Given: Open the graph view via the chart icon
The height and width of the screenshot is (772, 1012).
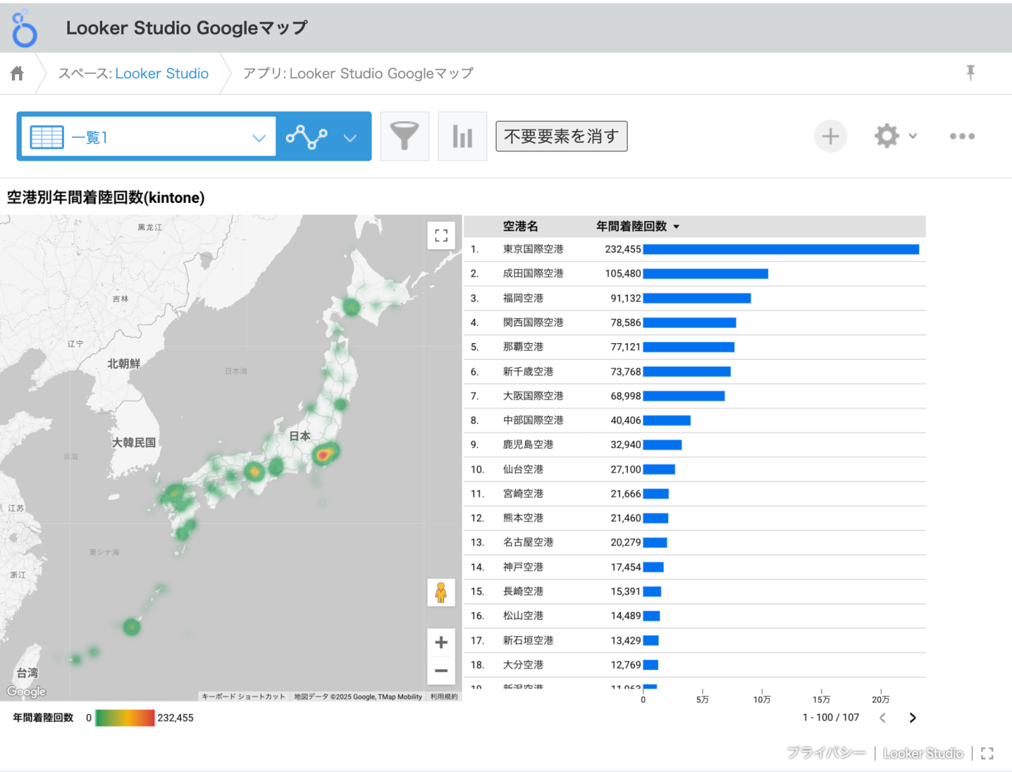Looking at the screenshot, I should [462, 136].
